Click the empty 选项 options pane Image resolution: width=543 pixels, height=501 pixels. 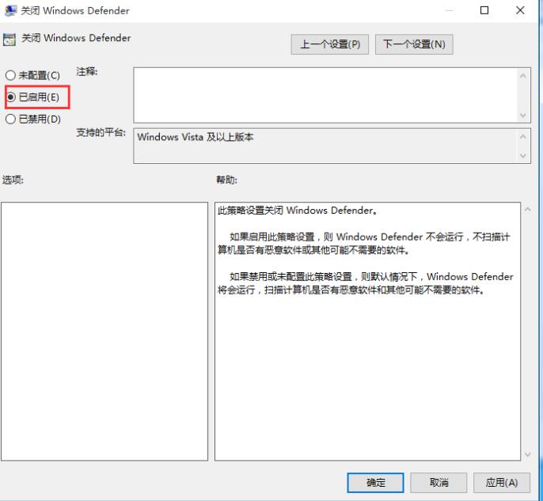(104, 332)
